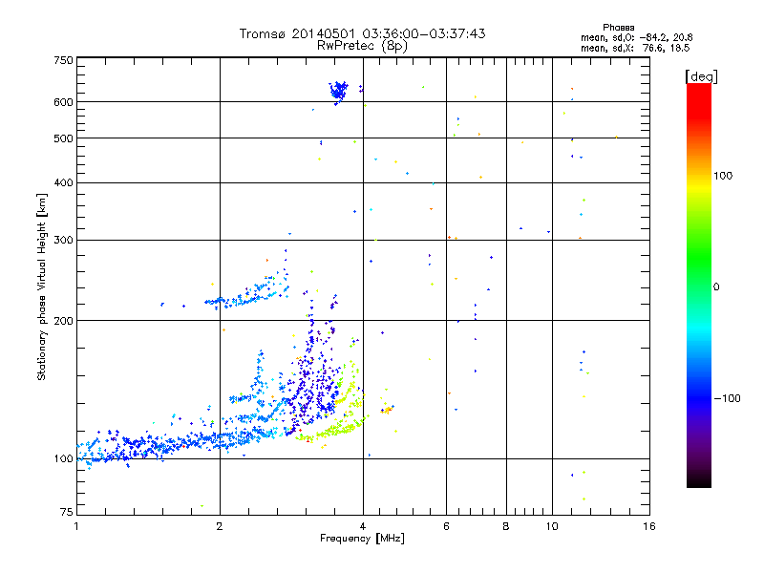764x573 pixels.
Task: Click the dense blue echo cluster above 600 km
Action: tap(338, 91)
